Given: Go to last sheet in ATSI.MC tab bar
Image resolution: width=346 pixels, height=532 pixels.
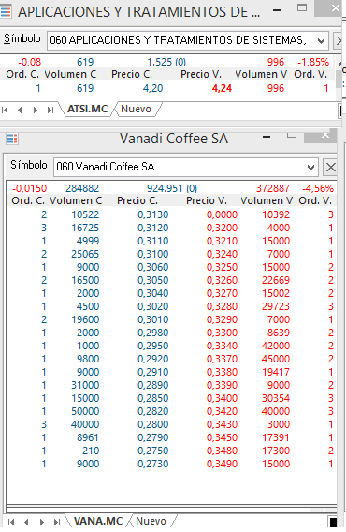Looking at the screenshot, I should coord(50,110).
